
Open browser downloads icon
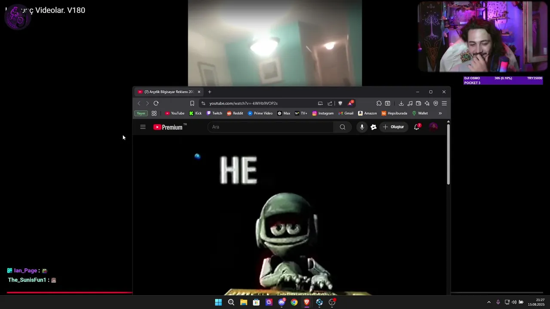click(x=401, y=103)
